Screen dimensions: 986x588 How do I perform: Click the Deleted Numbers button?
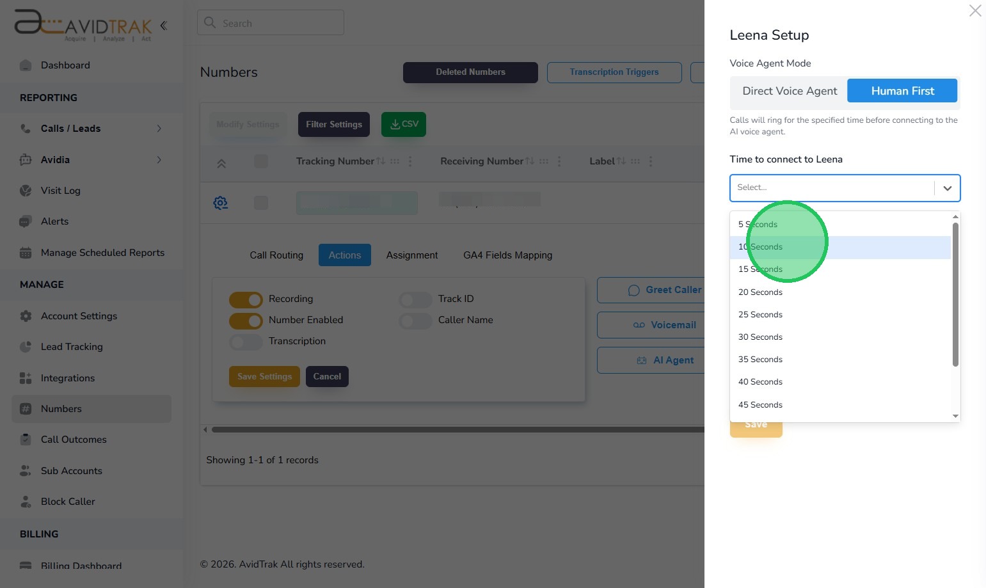tap(470, 72)
